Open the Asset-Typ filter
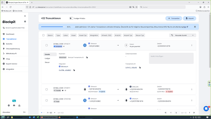 tap(83, 35)
